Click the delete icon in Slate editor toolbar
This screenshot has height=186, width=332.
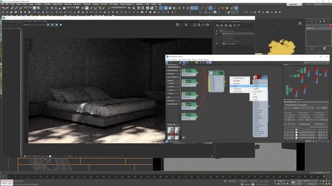(x=180, y=63)
